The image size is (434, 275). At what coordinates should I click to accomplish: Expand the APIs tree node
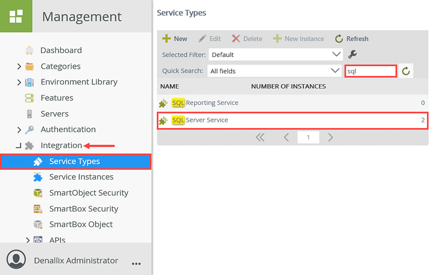28,240
